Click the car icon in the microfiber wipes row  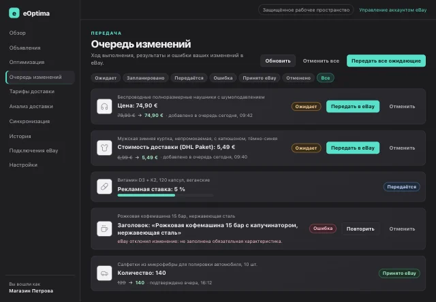click(104, 273)
